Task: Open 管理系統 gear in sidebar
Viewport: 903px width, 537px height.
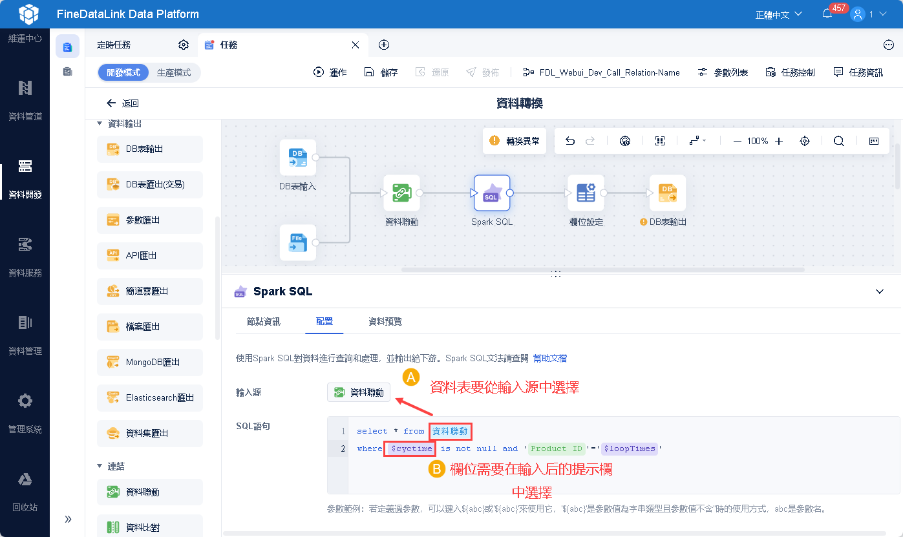Action: pyautogui.click(x=25, y=414)
